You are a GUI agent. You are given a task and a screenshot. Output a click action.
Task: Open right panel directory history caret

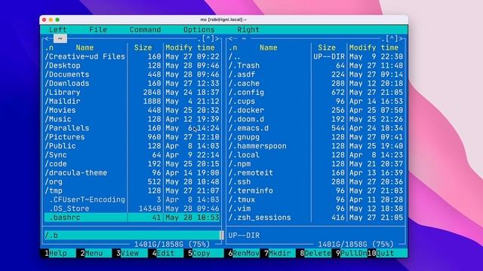click(x=392, y=38)
